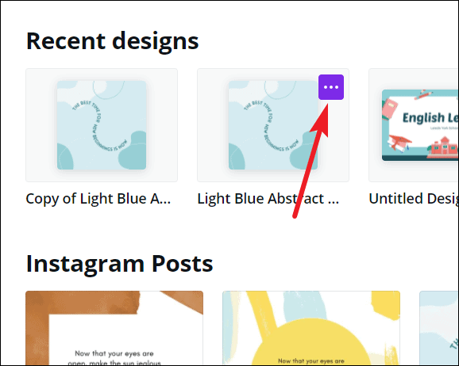Click the Recent designs heading
The image size is (459, 366).
[113, 41]
